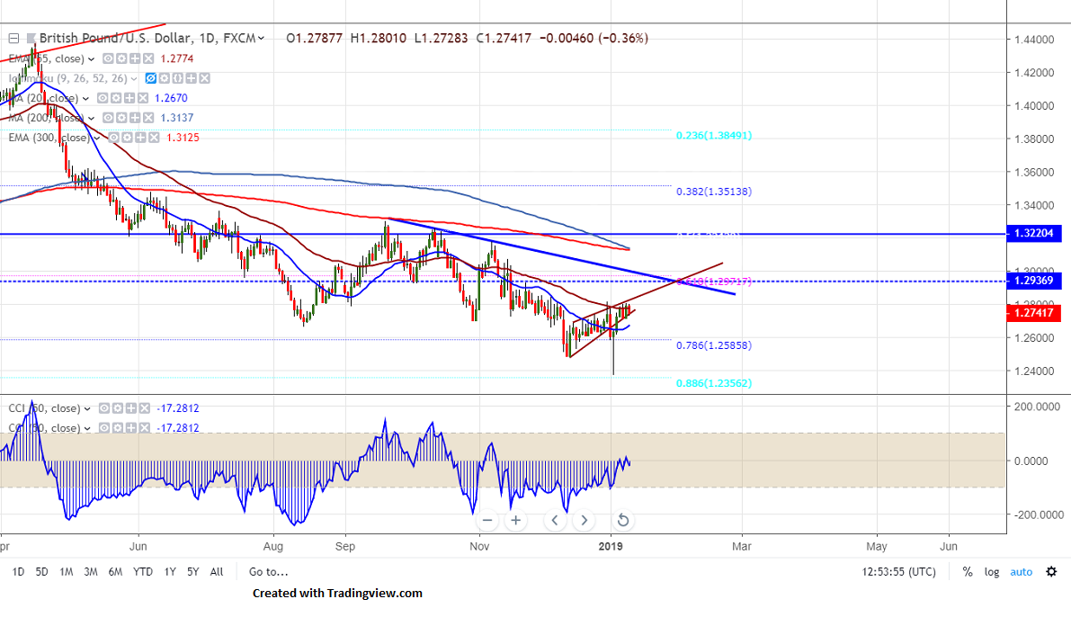This screenshot has width=1071, height=617.
Task: Hide the MA (20, close) line via eye
Action: coord(103,98)
